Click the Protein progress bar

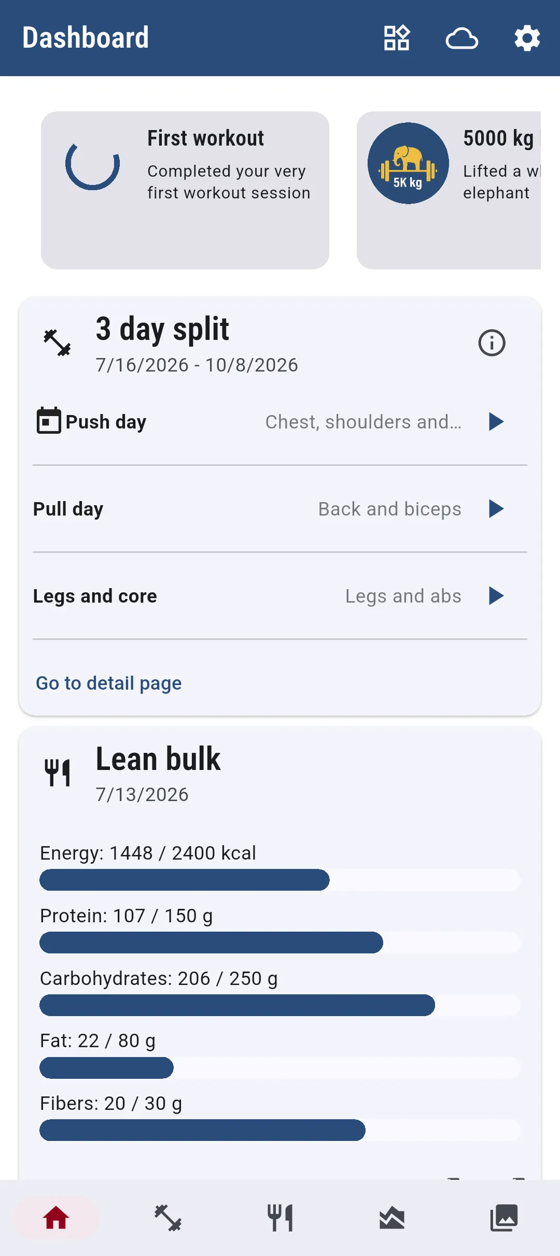click(x=280, y=943)
